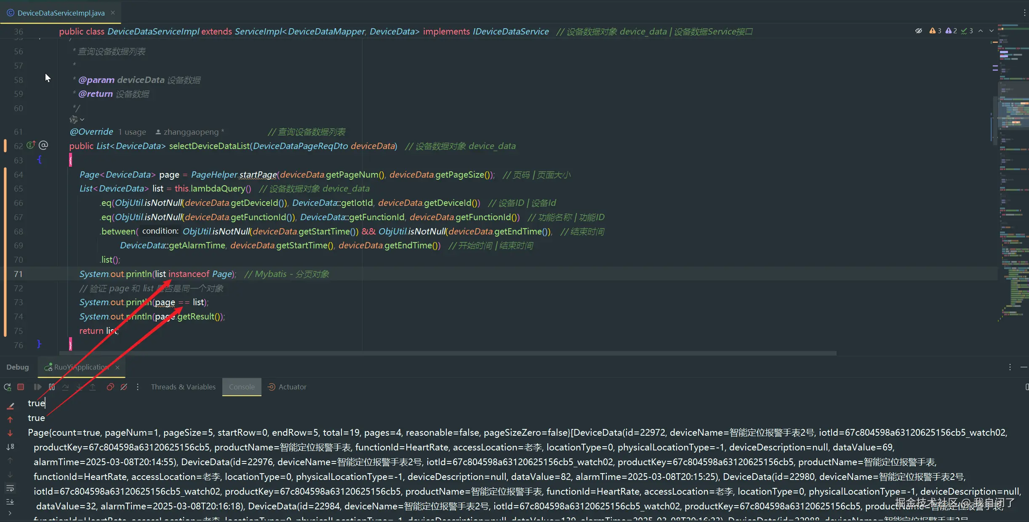
Task: Clear console with the eraser icon
Action: pyautogui.click(x=11, y=406)
